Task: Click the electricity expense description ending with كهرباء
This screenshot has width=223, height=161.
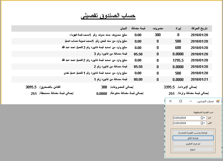Action: [x=98, y=35]
